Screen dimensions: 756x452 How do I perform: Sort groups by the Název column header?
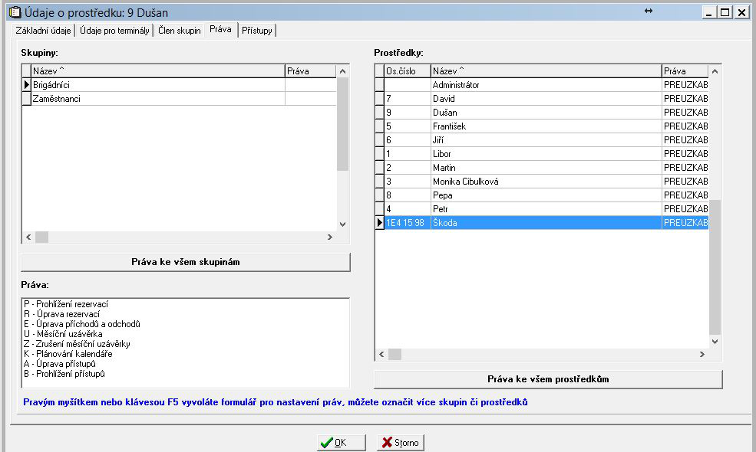pyautogui.click(x=157, y=71)
